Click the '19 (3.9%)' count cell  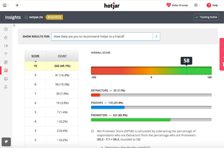pyautogui.click(x=62, y=103)
